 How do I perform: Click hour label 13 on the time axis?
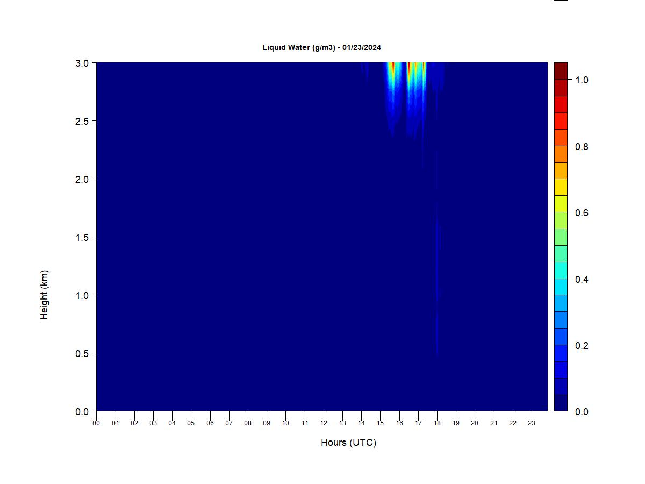point(342,423)
